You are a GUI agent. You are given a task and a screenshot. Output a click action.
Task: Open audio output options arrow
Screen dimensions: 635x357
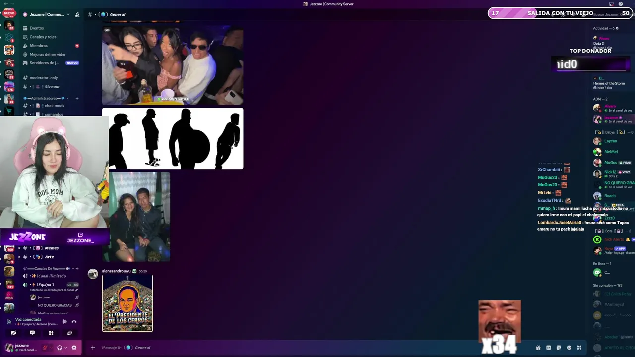pyautogui.click(x=65, y=348)
